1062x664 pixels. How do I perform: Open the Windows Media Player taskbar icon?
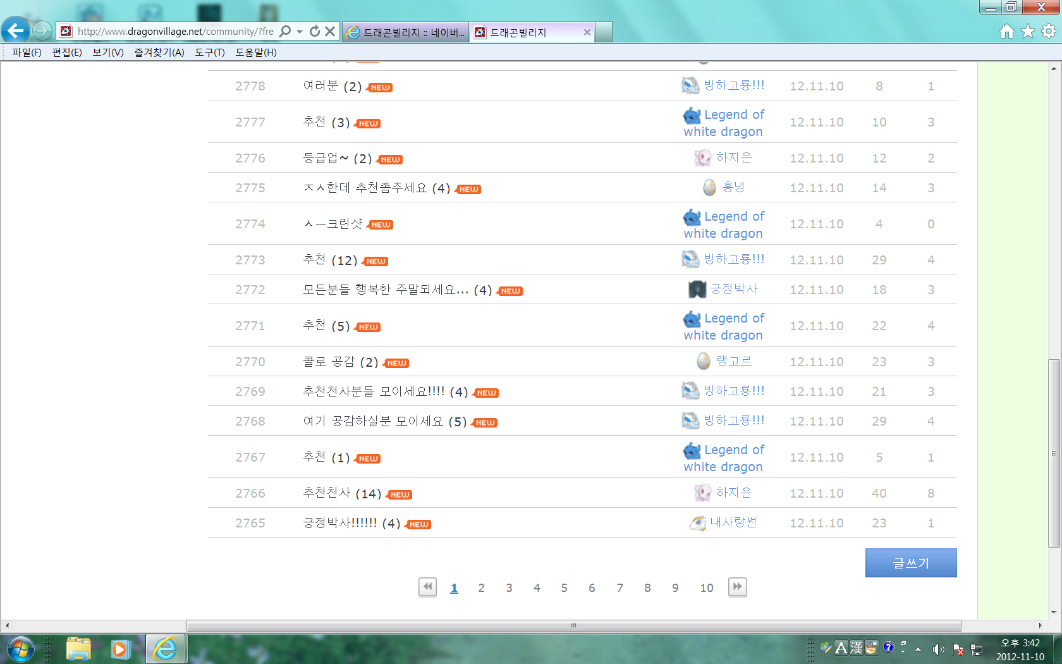tap(119, 649)
